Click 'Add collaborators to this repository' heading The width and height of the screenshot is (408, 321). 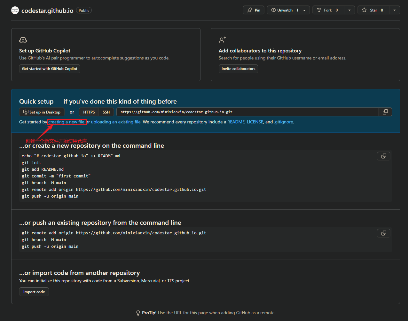click(x=260, y=51)
